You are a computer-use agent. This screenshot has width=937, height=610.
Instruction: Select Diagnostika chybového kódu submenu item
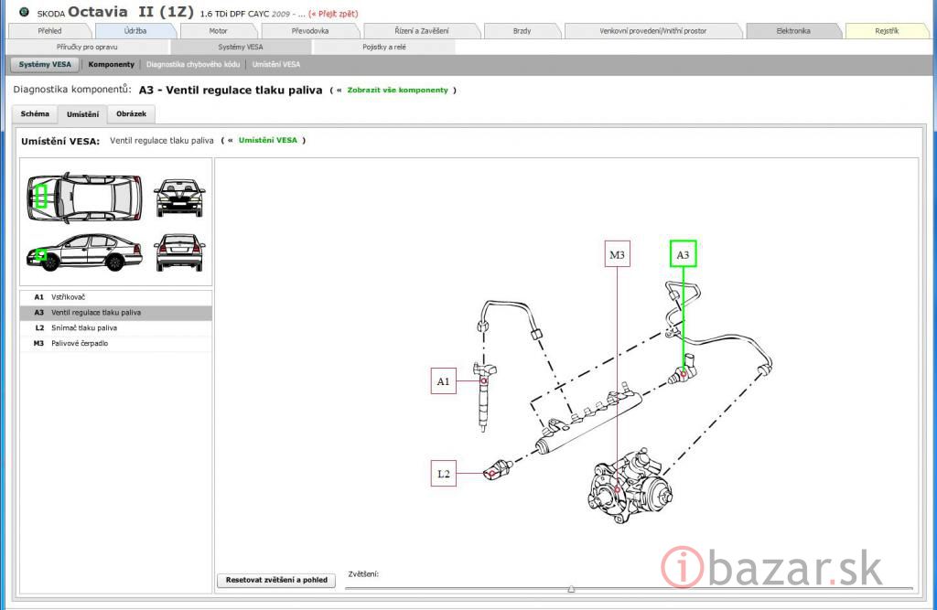pos(192,65)
